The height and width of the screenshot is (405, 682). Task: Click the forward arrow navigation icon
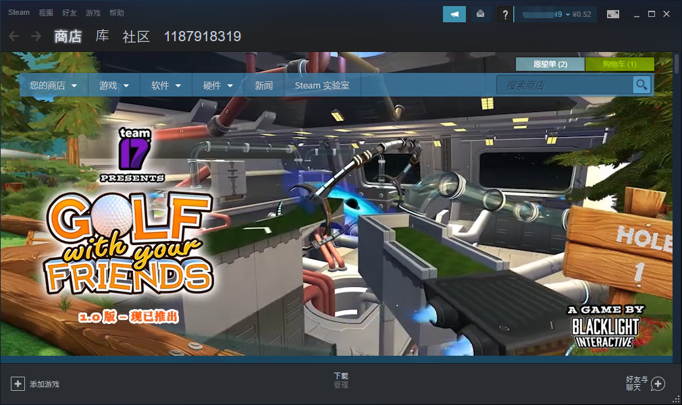(36, 36)
